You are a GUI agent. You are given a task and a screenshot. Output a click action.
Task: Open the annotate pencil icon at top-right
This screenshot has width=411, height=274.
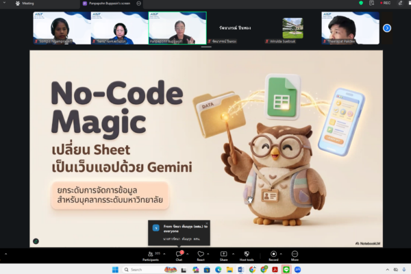coord(400,3)
